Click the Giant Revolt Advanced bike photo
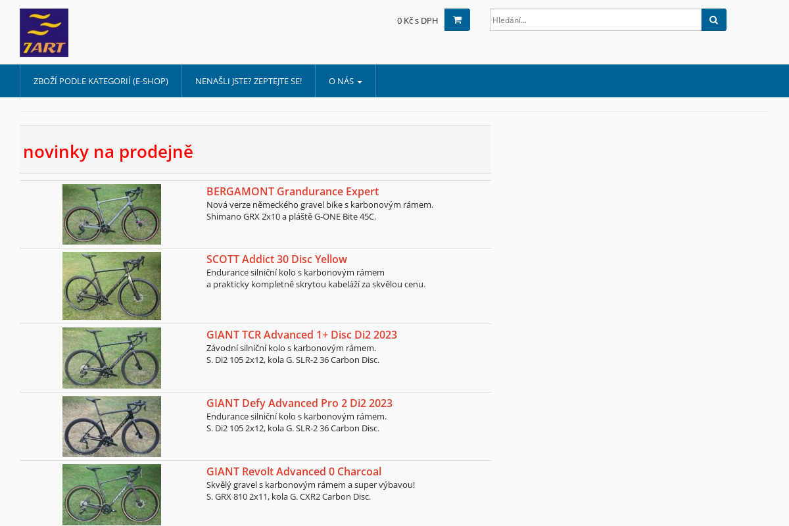The height and width of the screenshot is (526, 789). [112, 494]
